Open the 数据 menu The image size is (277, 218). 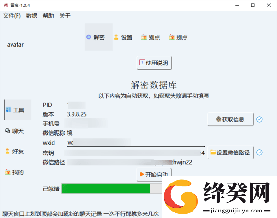[31, 16]
